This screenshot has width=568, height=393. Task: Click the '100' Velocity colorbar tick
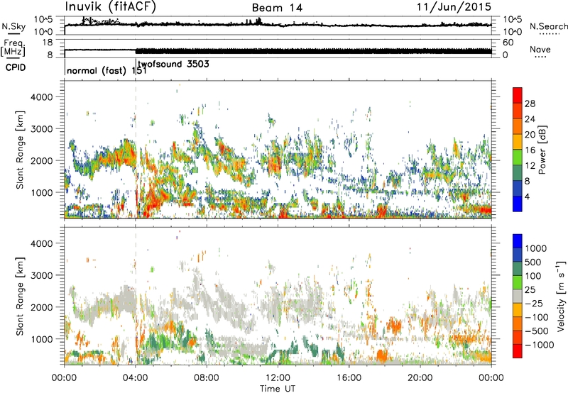tap(533, 276)
